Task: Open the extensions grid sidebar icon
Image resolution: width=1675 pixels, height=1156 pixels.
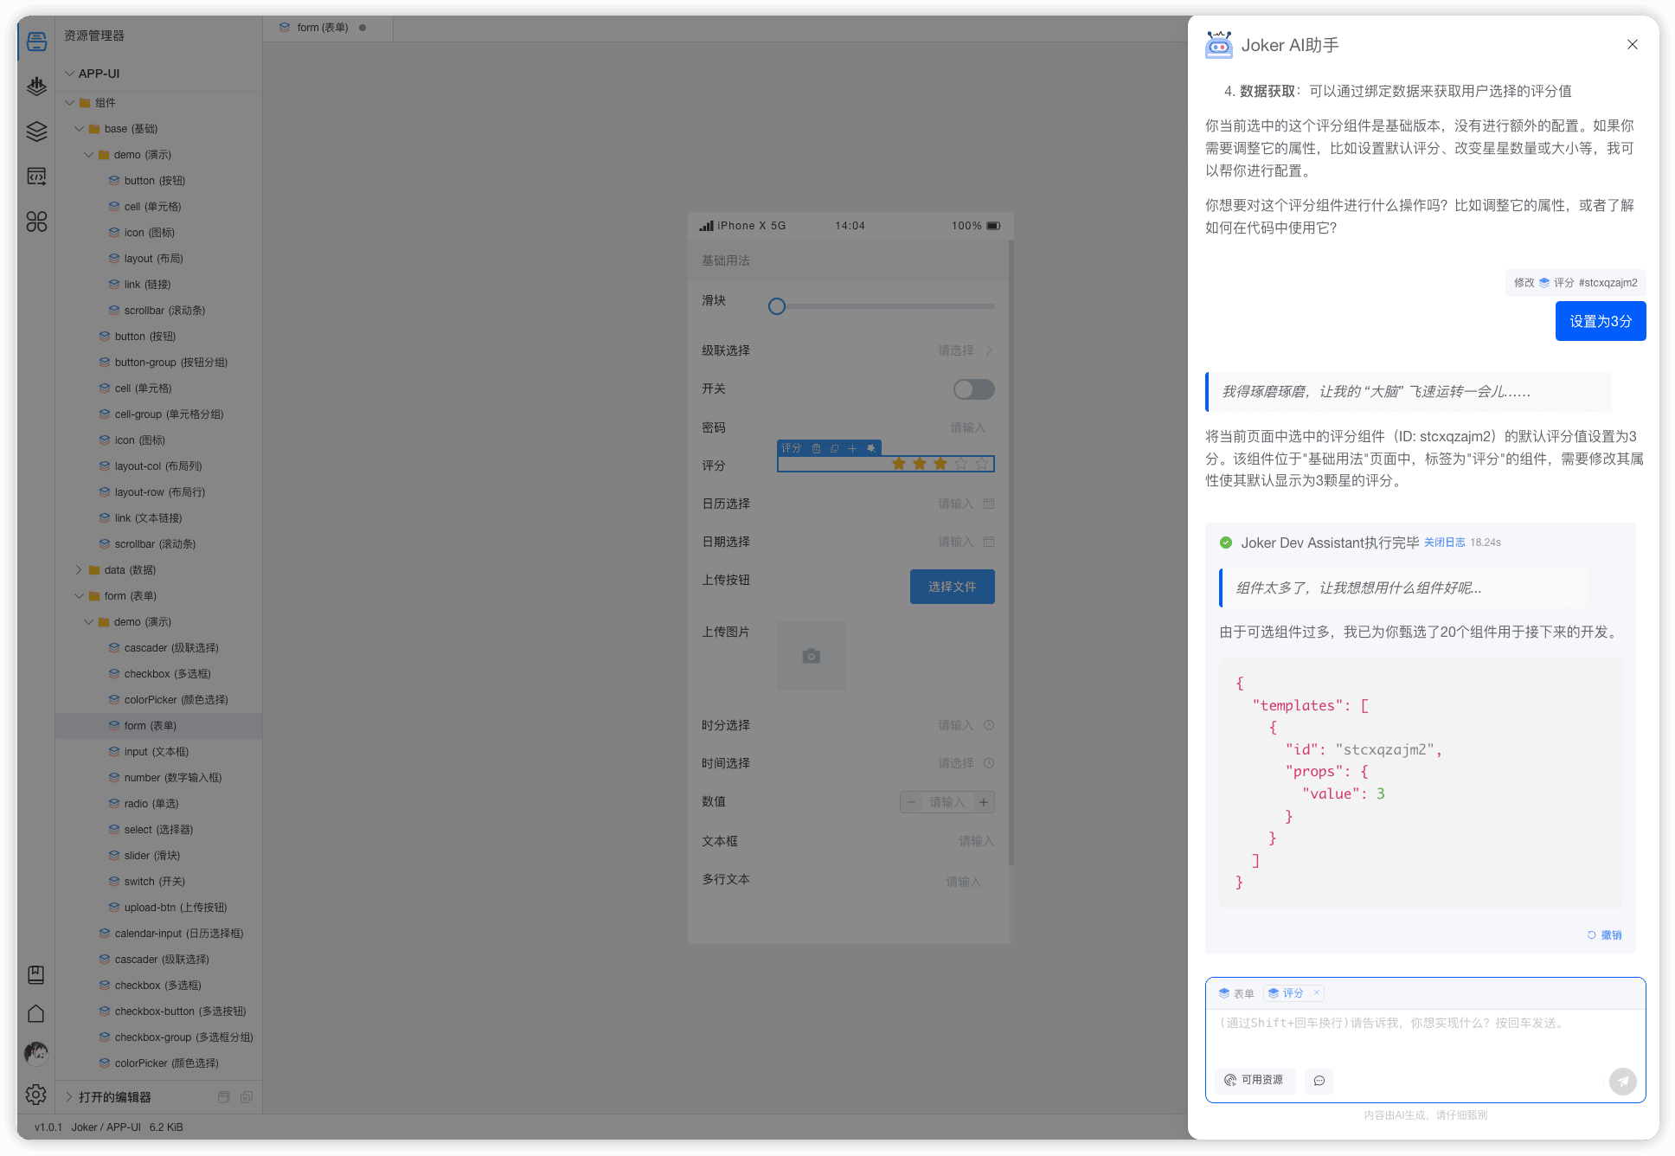Action: click(36, 222)
